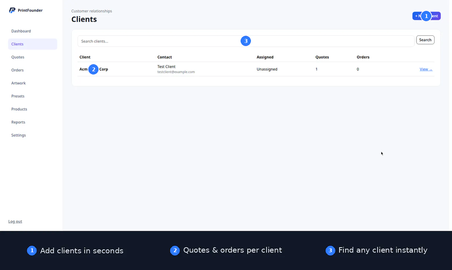The width and height of the screenshot is (452, 270).
Task: Click the Orders column header in table
Action: (363, 57)
